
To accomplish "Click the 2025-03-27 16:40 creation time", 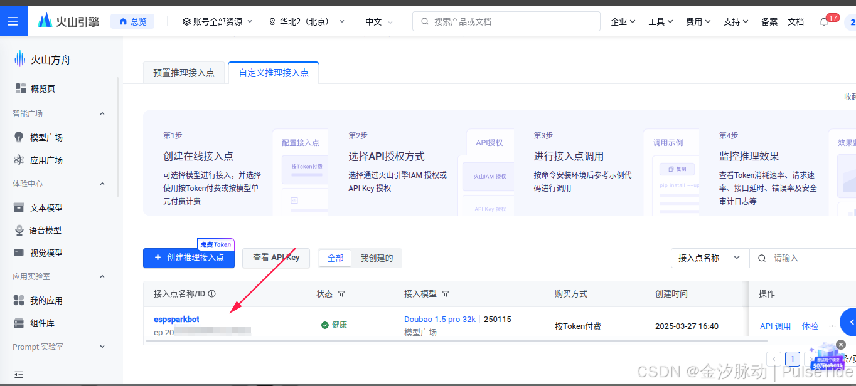I will [x=687, y=326].
